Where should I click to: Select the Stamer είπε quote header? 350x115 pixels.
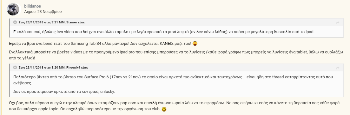[x=51, y=22]
